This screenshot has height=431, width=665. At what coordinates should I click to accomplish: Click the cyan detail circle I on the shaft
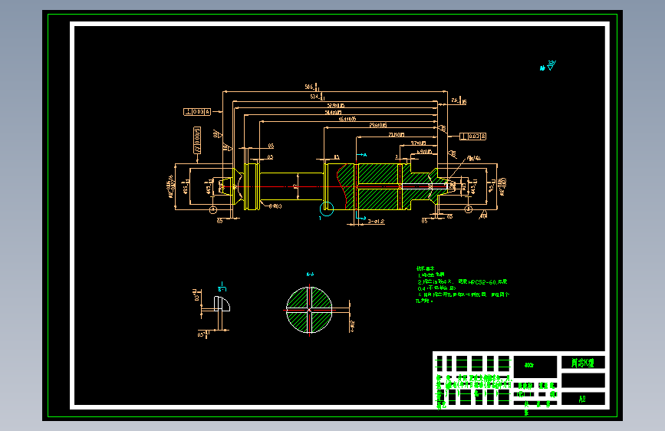327,209
